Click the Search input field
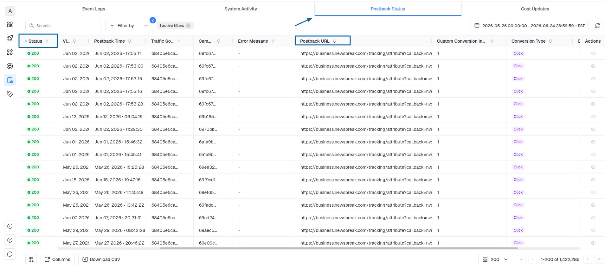The height and width of the screenshot is (267, 605). [63, 26]
